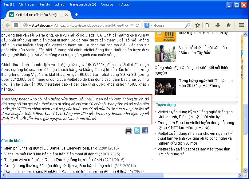Viewport: 249px width, 179px height.
Task: Open link Viettel tổ chức lễ hội văn hóa
Action: (x=203, y=50)
